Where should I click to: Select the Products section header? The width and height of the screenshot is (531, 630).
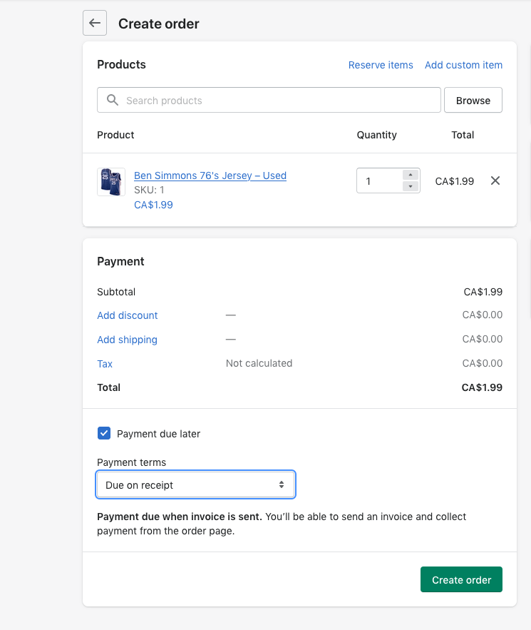pos(121,64)
